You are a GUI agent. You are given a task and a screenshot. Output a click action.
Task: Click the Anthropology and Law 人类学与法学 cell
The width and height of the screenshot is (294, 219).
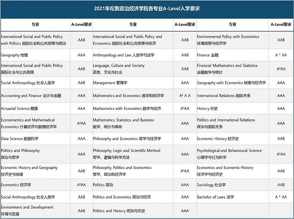124,55
